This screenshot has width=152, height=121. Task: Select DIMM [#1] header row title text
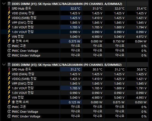67,4
